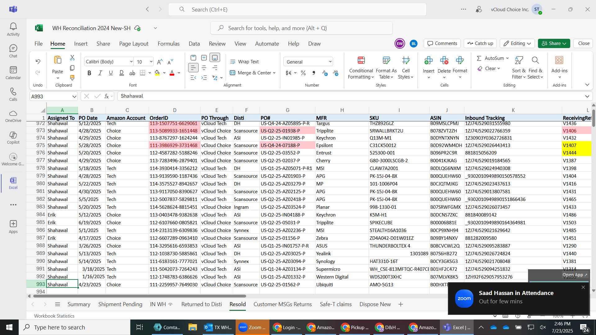Click the Comments button
Screen dimensions: 596x335
442,43
